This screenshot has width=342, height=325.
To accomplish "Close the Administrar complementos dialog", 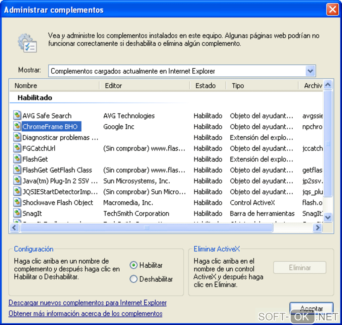I will click(332, 10).
